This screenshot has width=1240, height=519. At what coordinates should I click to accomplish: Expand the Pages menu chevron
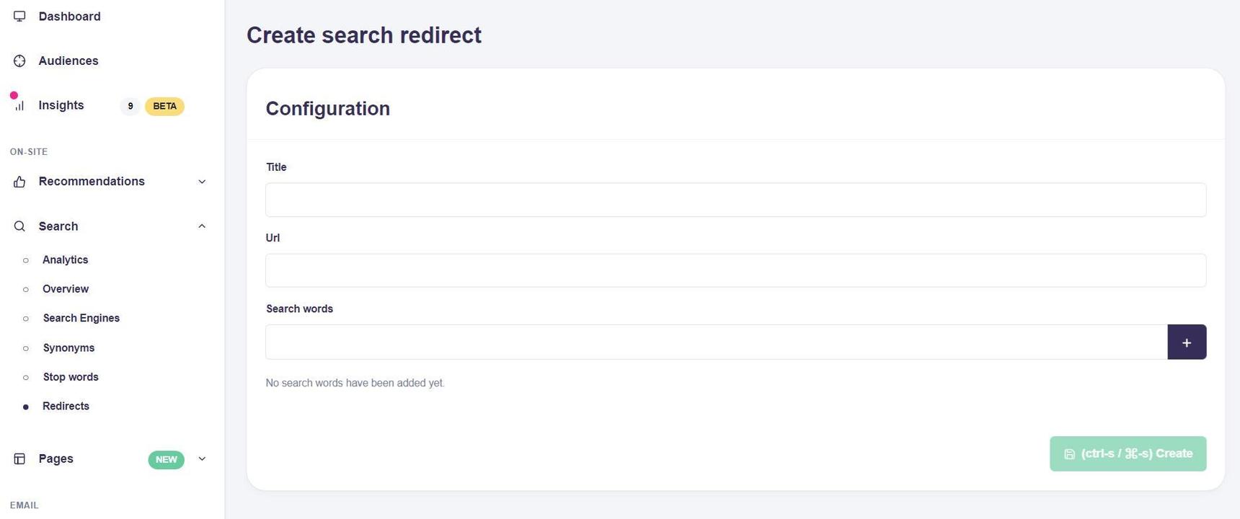click(x=202, y=459)
